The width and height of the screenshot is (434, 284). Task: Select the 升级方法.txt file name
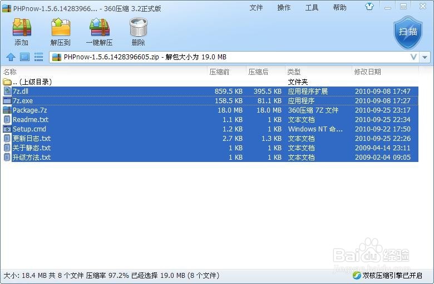tap(32, 158)
